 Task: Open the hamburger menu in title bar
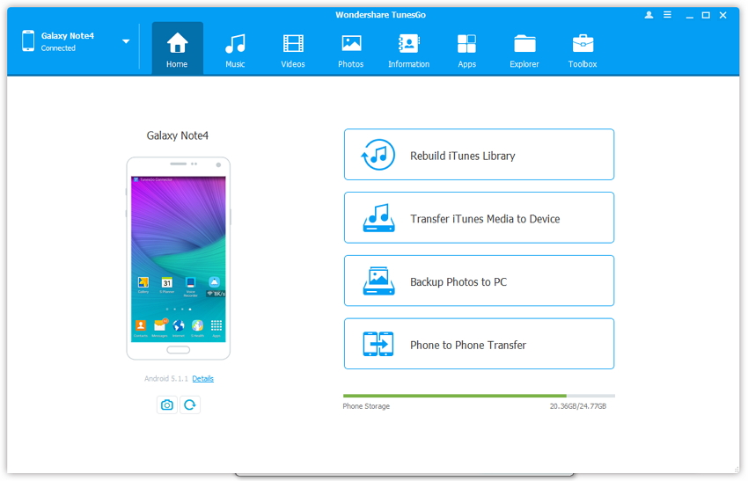pyautogui.click(x=668, y=15)
